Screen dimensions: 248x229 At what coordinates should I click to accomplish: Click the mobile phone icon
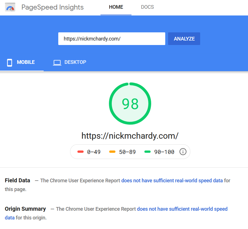[x=10, y=62]
